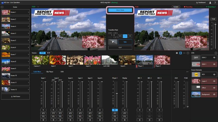Open MIC 3 channel settings gear
Screen dimensions: 218x122
(x=159, y=120)
